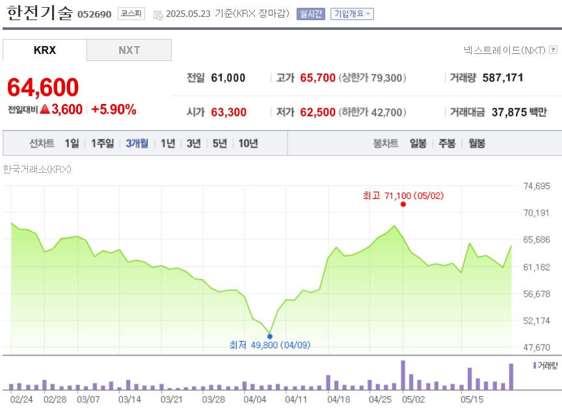Image resolution: width=562 pixels, height=408 pixels.
Task: Open the 기업개요 dropdown
Action: pos(352,14)
